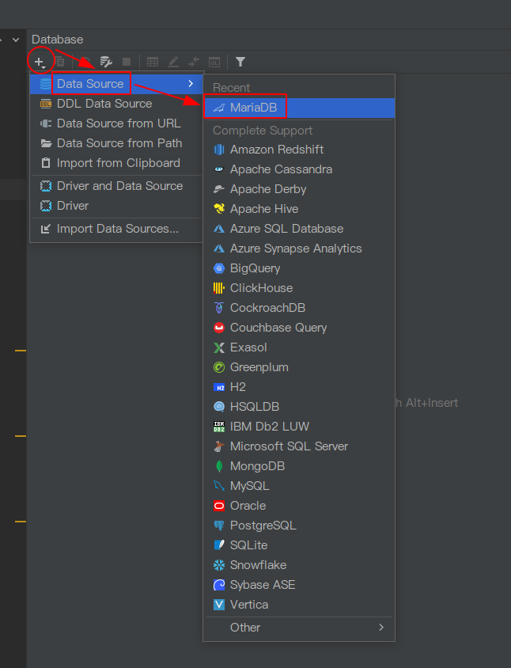The image size is (511, 668).
Task: Open Import Data Sources...
Action: [x=115, y=229]
